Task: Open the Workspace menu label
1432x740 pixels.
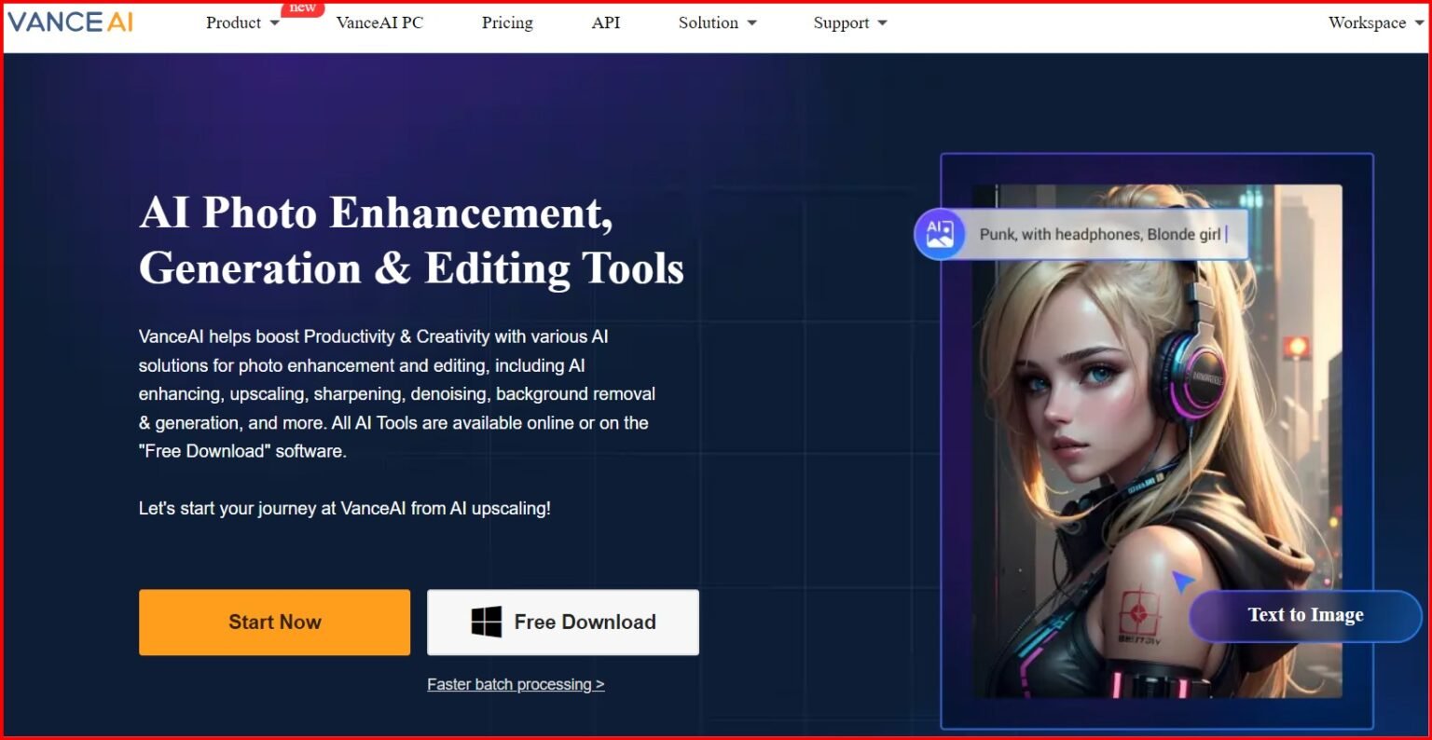Action: 1367,23
